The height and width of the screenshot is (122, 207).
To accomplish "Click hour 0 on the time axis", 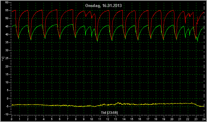I will click(x=12, y=119).
